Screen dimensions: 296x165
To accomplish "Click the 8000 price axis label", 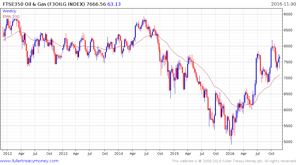I will [288, 46].
